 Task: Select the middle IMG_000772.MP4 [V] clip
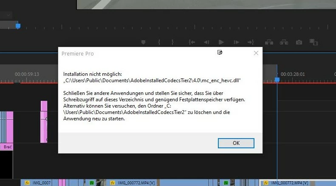pos(133,183)
